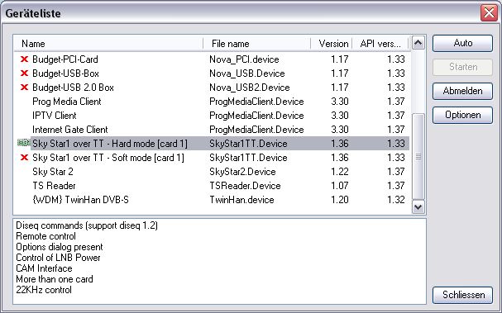Screen dimensions: 502x313
Task: Click the Schliessen button
Action: [x=462, y=295]
